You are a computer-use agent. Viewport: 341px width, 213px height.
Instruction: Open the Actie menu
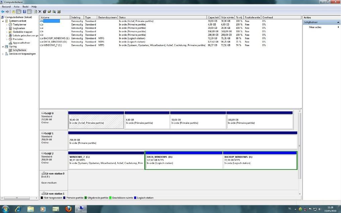pyautogui.click(x=16, y=7)
